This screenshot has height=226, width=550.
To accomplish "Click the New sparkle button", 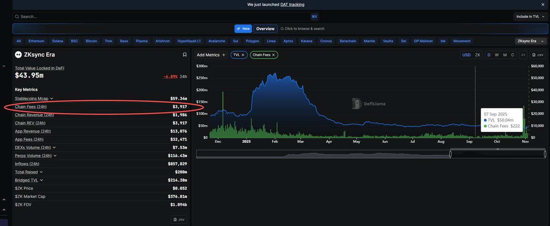I will [243, 29].
